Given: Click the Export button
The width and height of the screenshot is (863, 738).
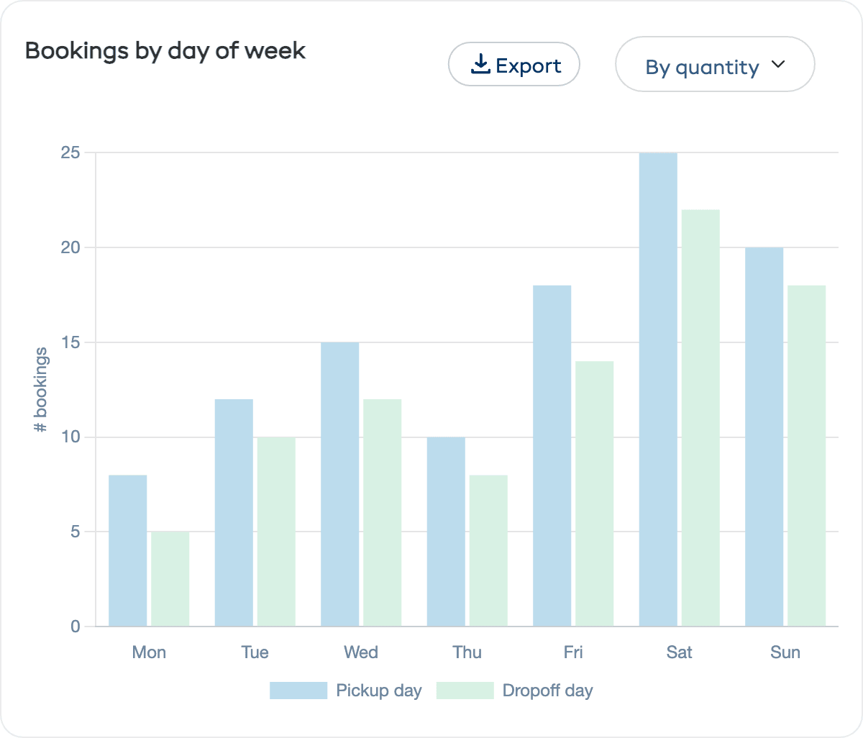Looking at the screenshot, I should [513, 64].
